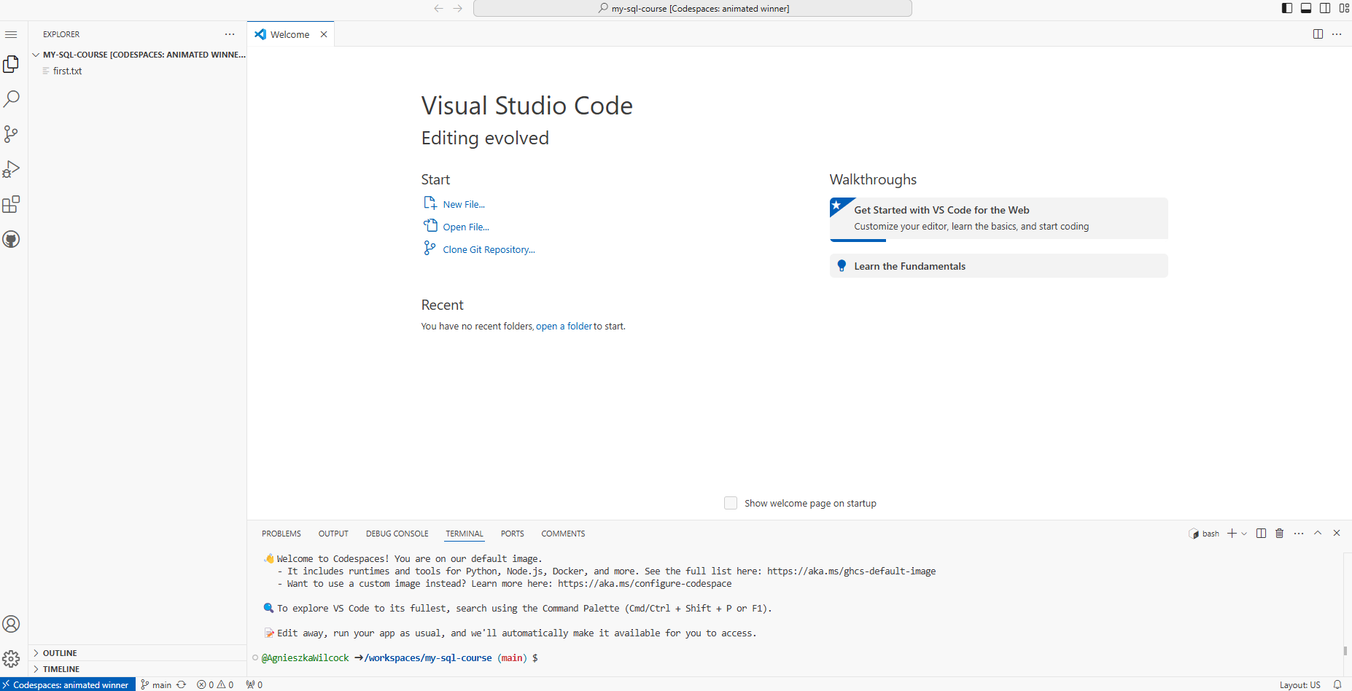Switch to the DEBUG CONSOLE tab
The height and width of the screenshot is (691, 1352).
tap(397, 534)
